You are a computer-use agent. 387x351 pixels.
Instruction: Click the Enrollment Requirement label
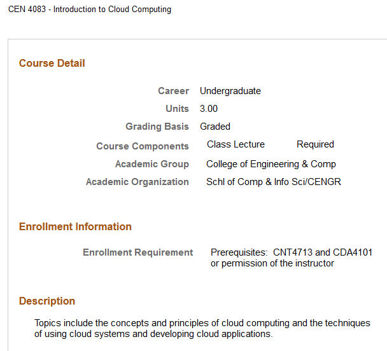138,252
